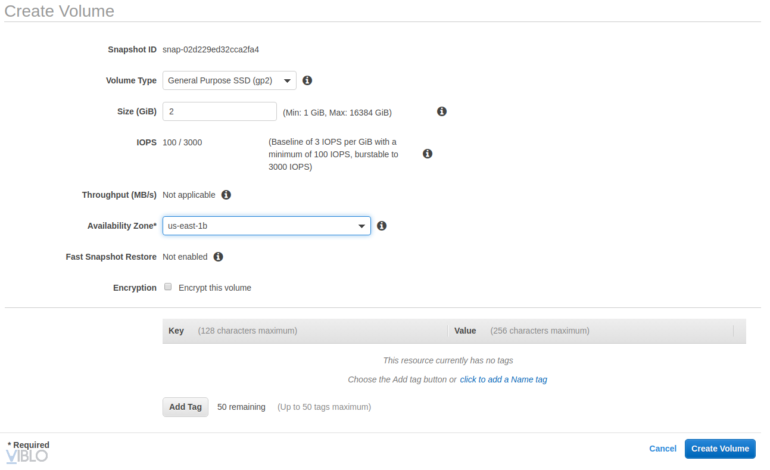Viewport: 770px width, 470px height.
Task: Click the 'Create Volume' page heading
Action: 60,11
